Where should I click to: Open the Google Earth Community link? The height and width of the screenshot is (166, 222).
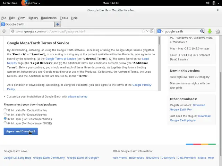(49, 158)
